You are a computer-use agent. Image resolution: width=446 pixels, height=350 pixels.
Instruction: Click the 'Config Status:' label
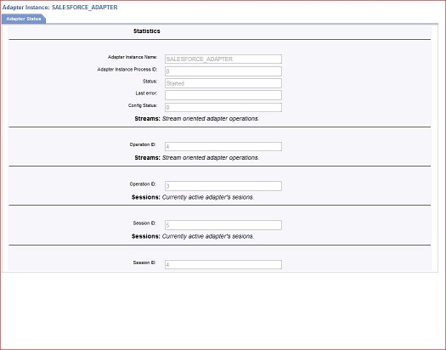(143, 105)
